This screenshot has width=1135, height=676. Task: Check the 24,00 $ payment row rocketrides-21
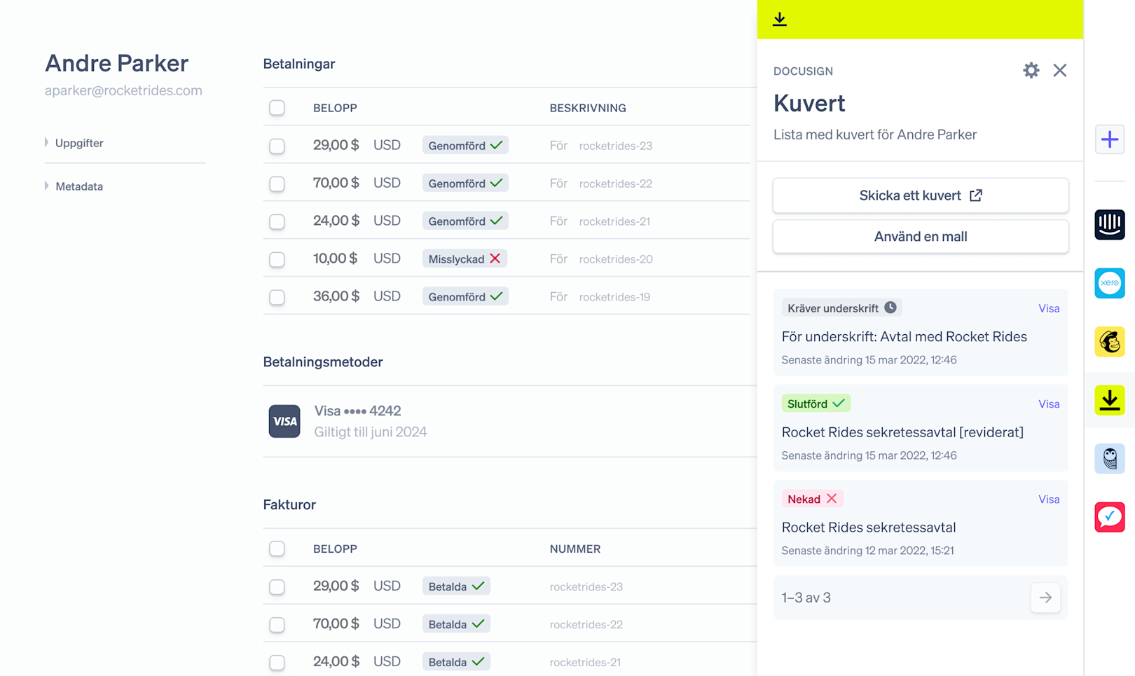277,221
